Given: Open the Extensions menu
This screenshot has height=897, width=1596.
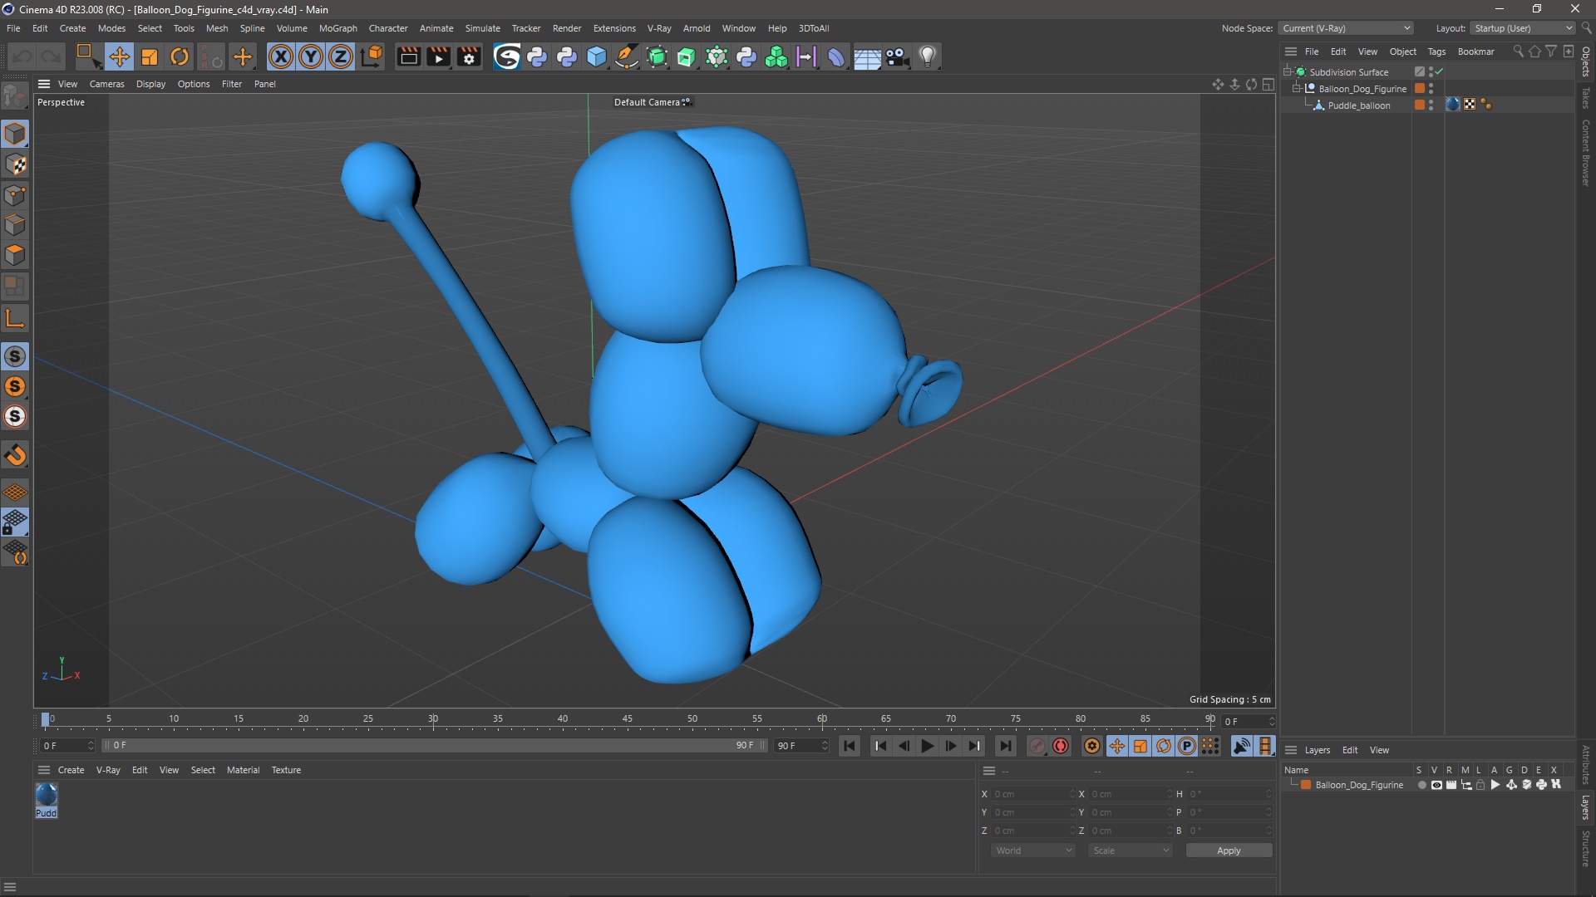Looking at the screenshot, I should (x=614, y=28).
